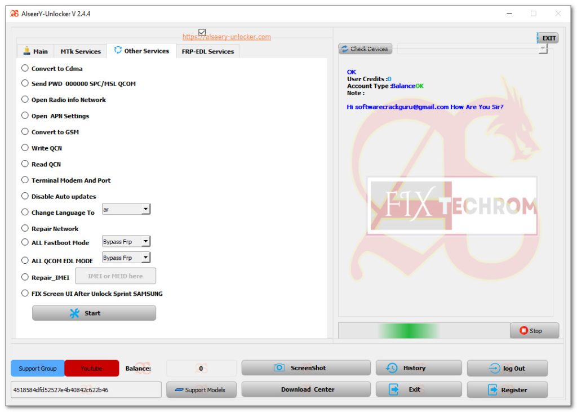Choose Convert to GSM option
The image size is (577, 412).
point(25,131)
